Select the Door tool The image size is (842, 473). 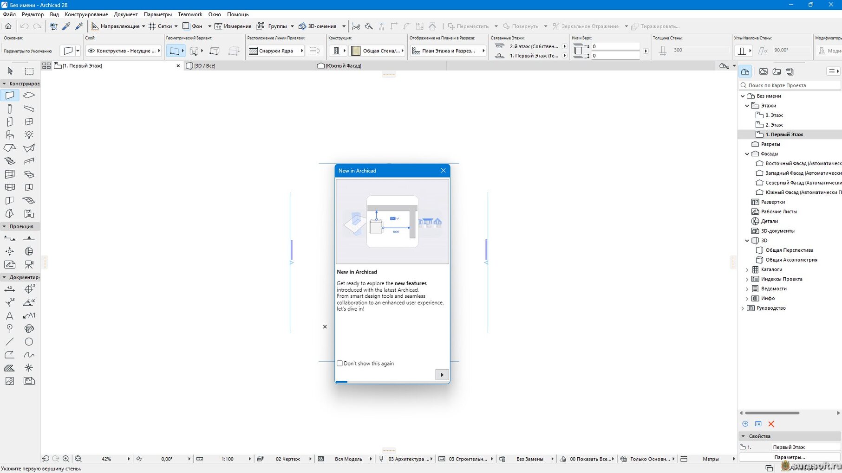click(10, 121)
